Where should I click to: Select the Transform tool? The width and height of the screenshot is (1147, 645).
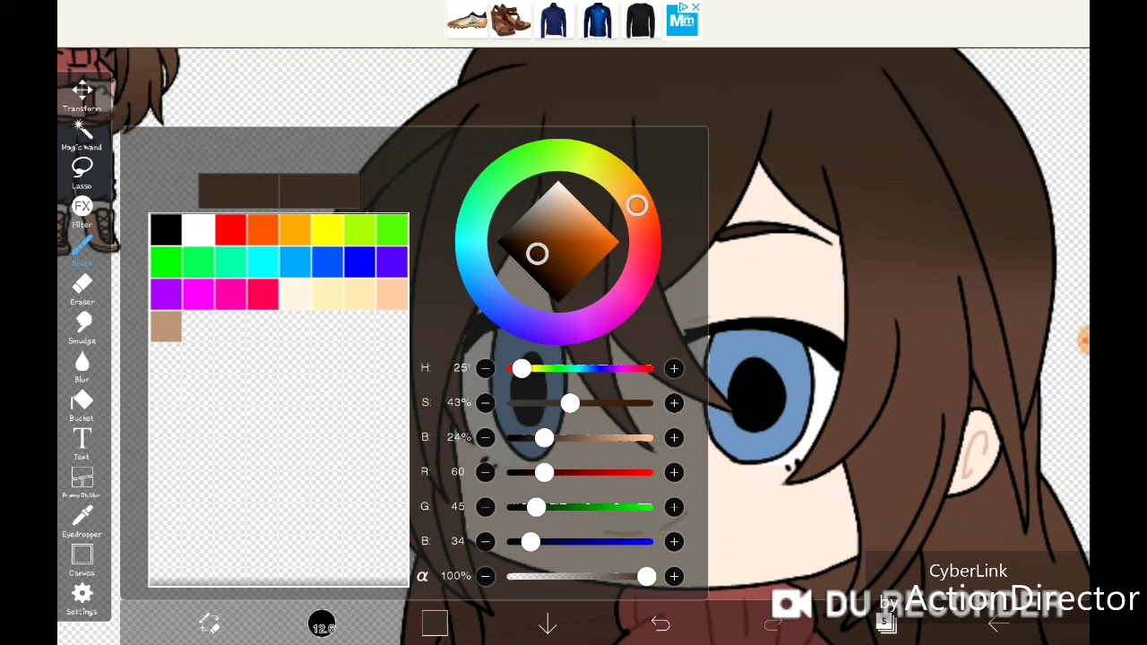(82, 96)
